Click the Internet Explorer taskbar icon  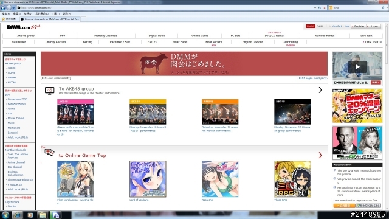pyautogui.click(x=17, y=215)
